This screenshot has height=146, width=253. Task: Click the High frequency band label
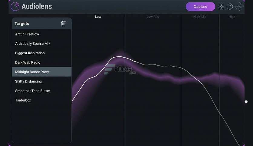(x=232, y=17)
